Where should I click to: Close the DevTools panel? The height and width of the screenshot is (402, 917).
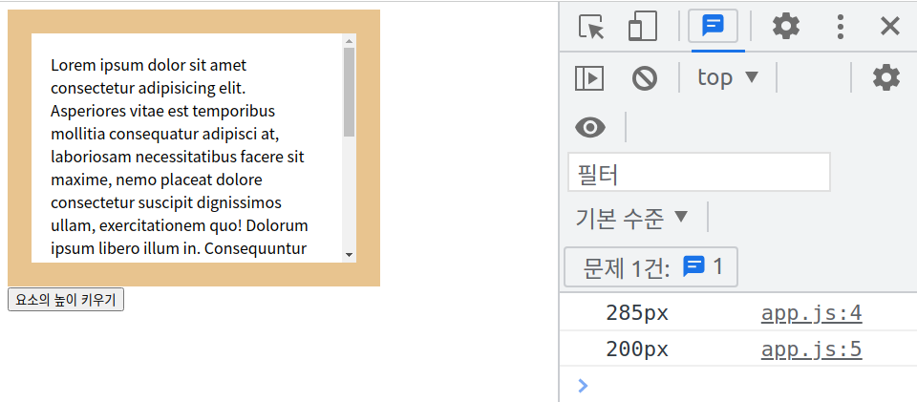click(889, 27)
